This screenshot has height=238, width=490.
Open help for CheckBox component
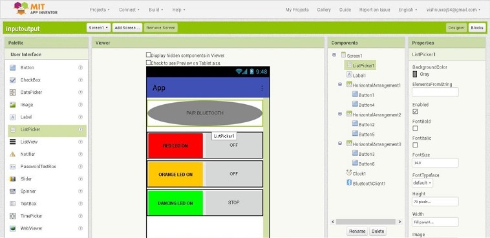coord(80,80)
